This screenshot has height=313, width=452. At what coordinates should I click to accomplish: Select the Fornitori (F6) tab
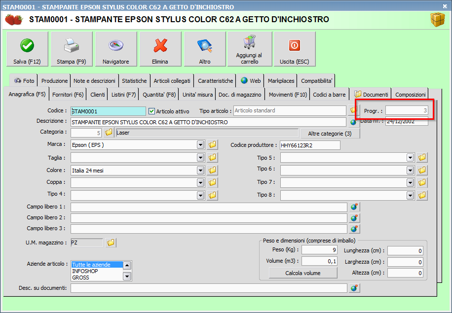68,95
